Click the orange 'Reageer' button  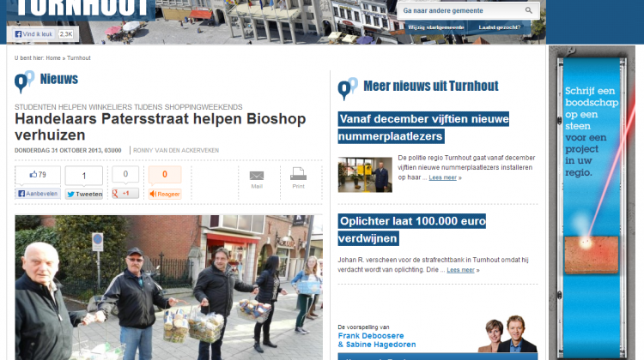[165, 194]
